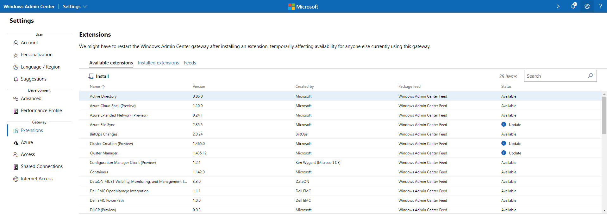Click the search magnifier icon
This screenshot has width=607, height=216.
pyautogui.click(x=590, y=76)
